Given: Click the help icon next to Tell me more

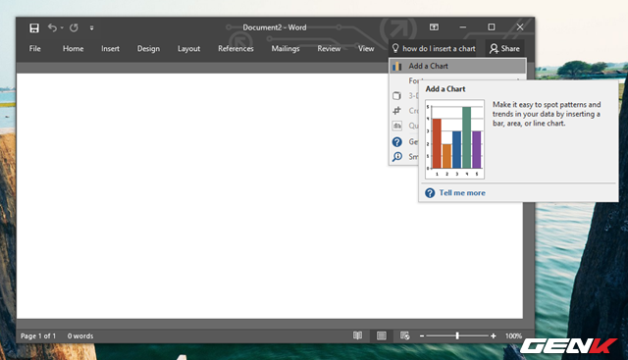Looking at the screenshot, I should pos(430,193).
